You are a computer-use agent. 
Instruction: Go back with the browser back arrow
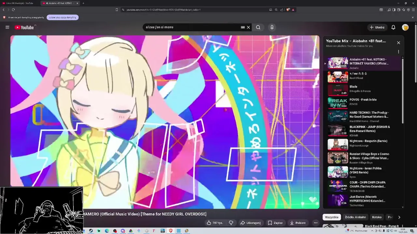click(x=4, y=10)
